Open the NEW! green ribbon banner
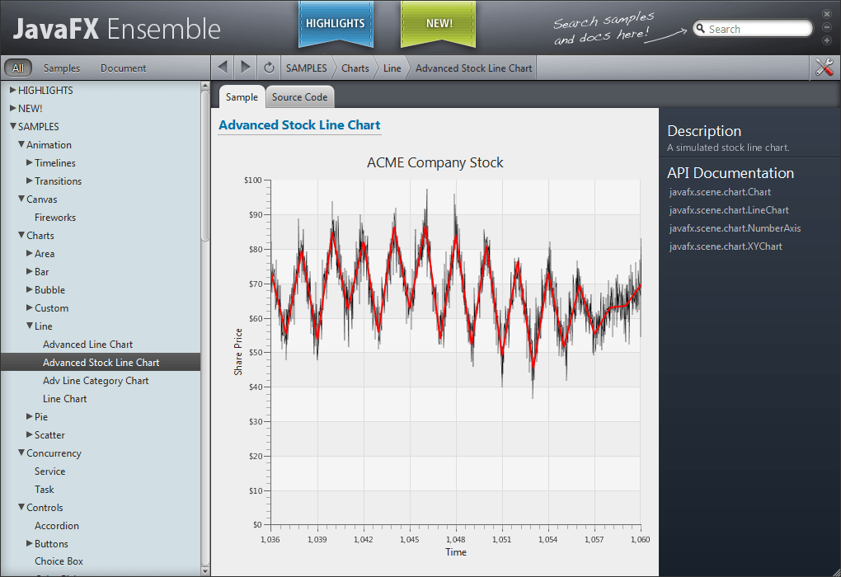 tap(438, 24)
